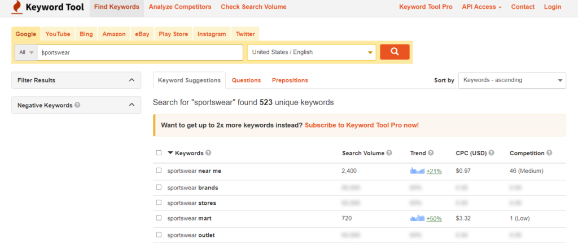578x243 pixels.
Task: Open Check Search Volume in top navigation
Action: point(253,7)
